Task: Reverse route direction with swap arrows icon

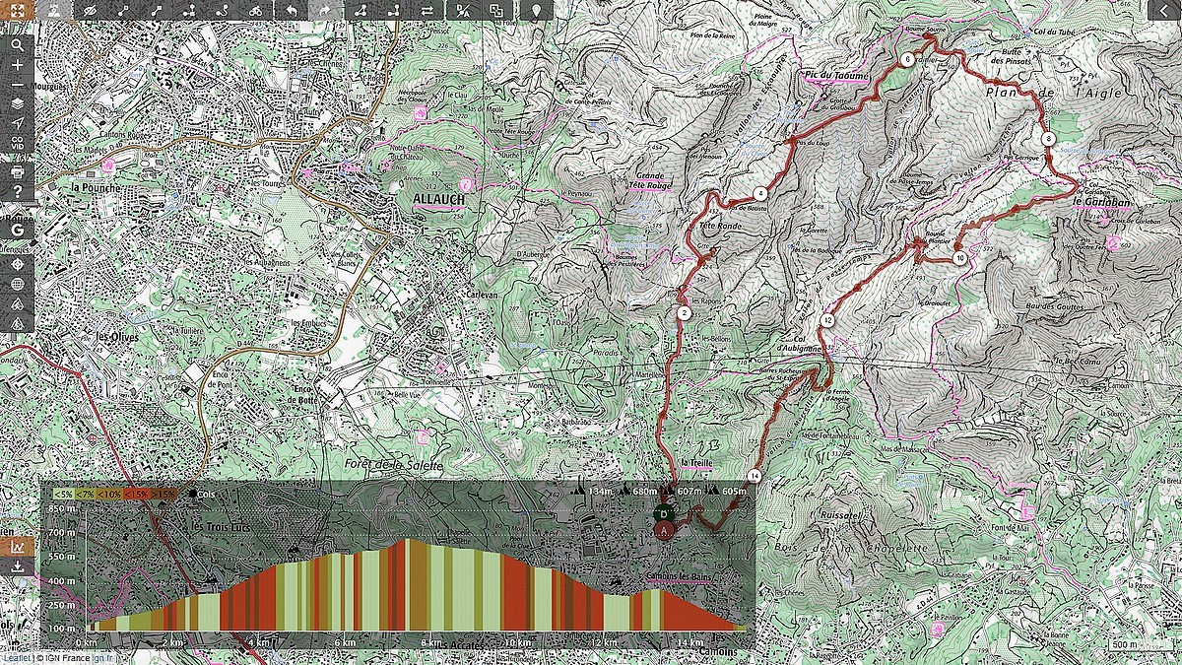Action: [x=427, y=11]
